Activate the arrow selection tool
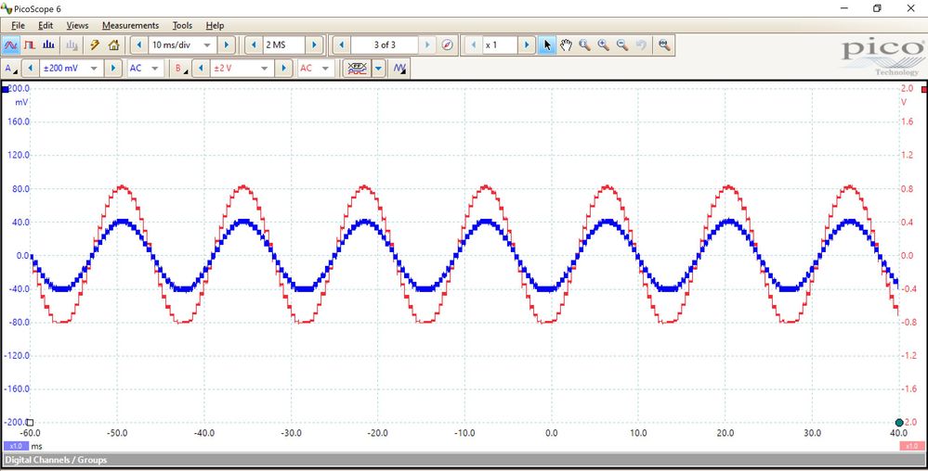 click(x=547, y=45)
